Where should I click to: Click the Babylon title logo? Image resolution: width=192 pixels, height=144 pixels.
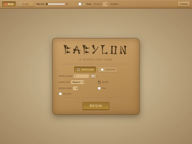95,49
